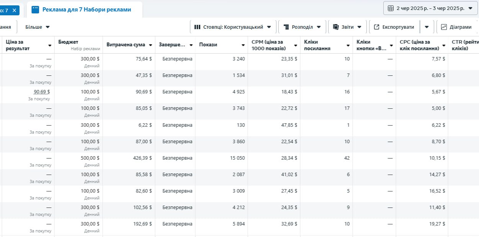Expand the arrow next to Експортувати
This screenshot has width=479, height=237.
(x=427, y=27)
